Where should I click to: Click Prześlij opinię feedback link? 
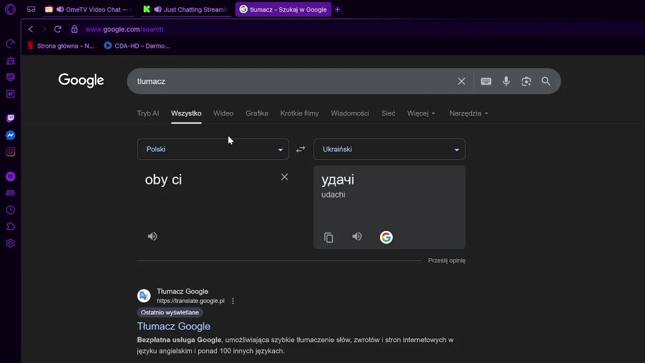[447, 261]
